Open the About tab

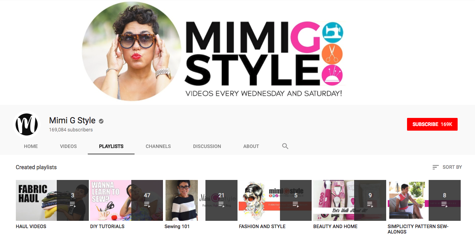click(x=251, y=146)
